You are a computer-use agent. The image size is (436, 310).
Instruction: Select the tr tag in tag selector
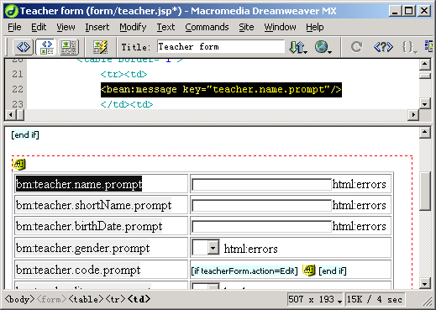click(x=115, y=299)
